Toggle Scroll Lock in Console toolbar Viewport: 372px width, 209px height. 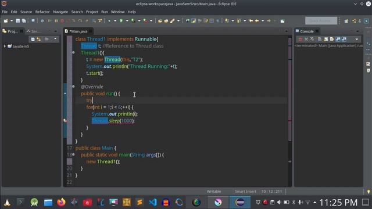click(326, 39)
